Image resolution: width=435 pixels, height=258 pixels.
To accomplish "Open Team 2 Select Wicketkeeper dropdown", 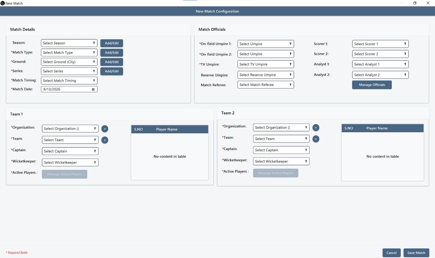I will point(281,162).
